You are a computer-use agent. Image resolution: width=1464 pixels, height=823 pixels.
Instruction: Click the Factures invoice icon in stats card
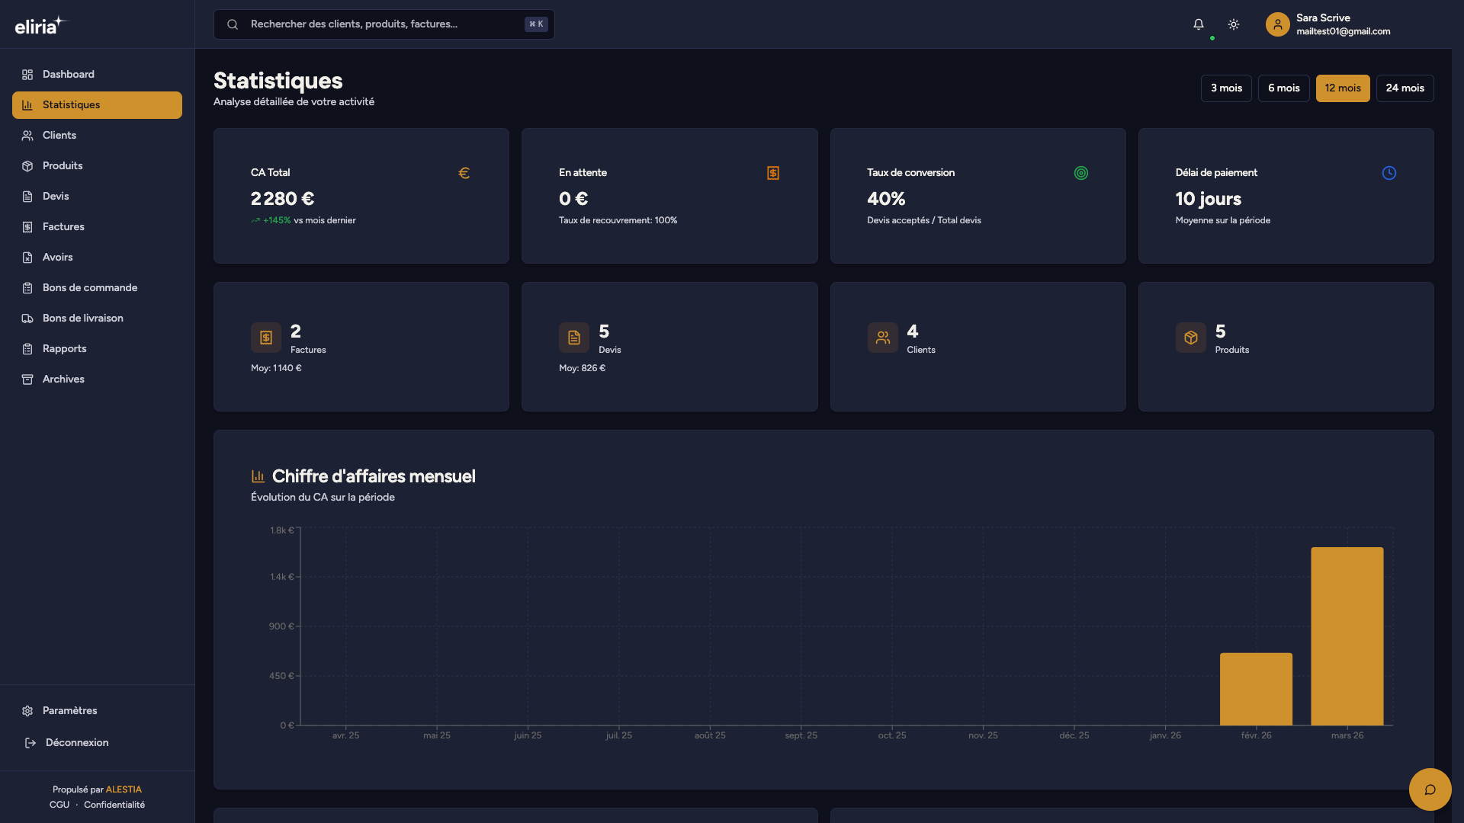pyautogui.click(x=266, y=338)
